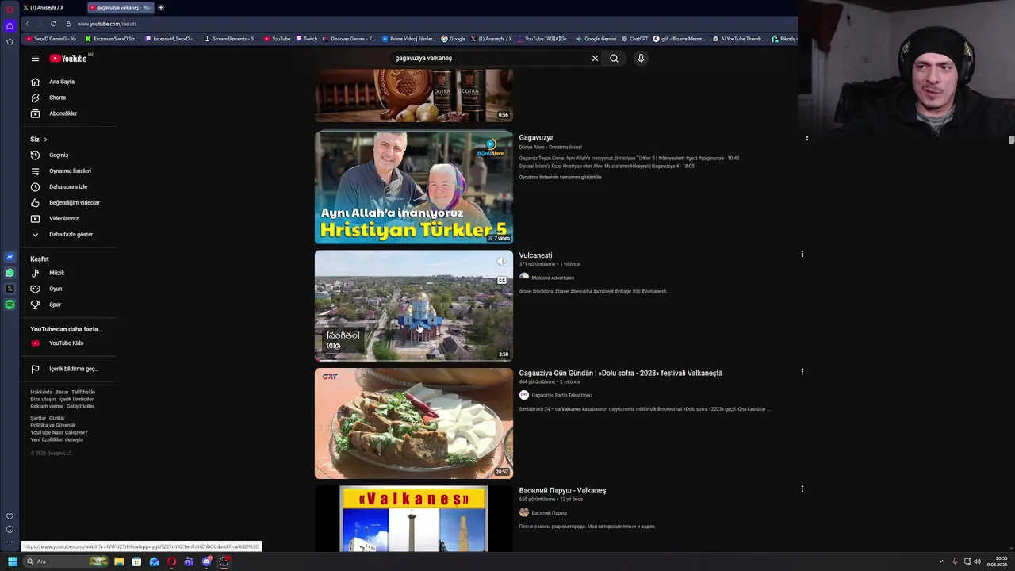Open Messenger in the Opera sidebar
1015x571 pixels.
10,257
